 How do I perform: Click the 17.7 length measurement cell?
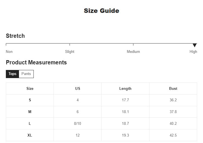click(x=125, y=100)
